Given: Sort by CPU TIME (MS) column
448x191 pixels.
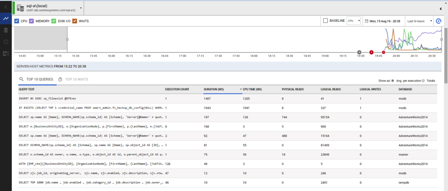Looking at the screenshot, I should tap(252, 89).
